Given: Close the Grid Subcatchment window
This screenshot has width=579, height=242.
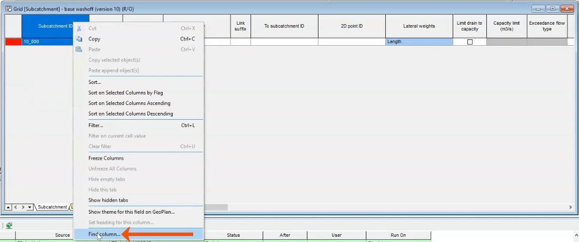Looking at the screenshot, I should click(567, 8).
